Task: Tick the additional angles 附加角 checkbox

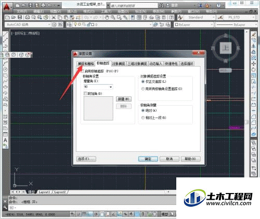Action: click(x=85, y=94)
